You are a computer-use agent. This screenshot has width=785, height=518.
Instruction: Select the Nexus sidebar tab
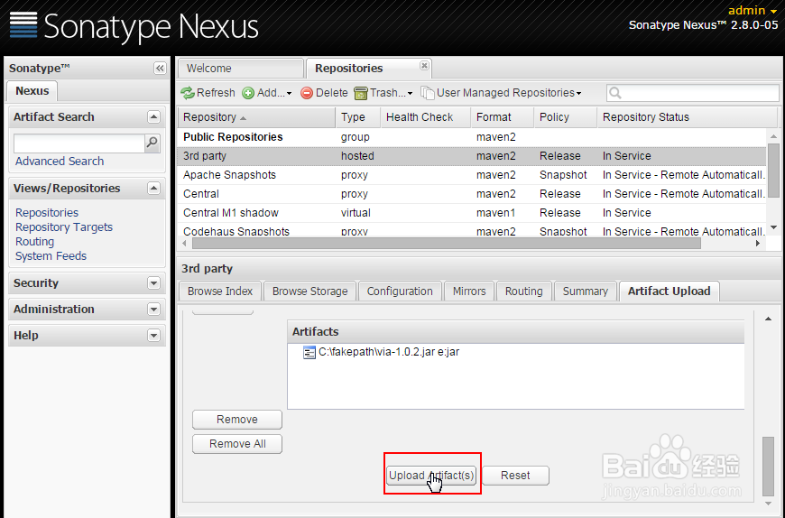pyautogui.click(x=32, y=91)
